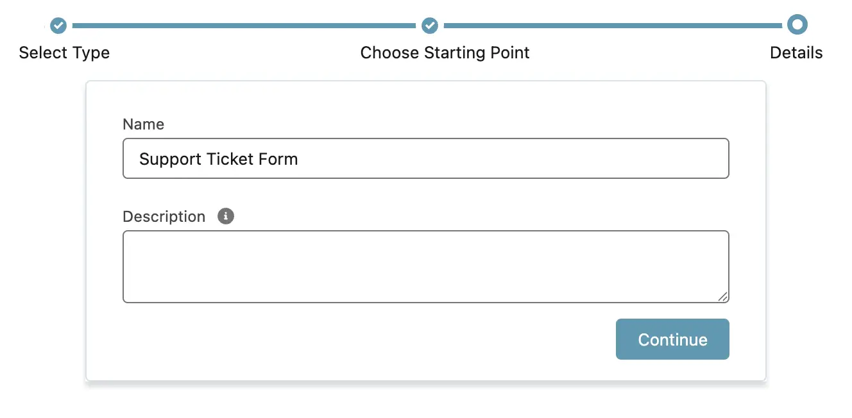Click the Name field label
Viewport: 852px width, 418px height.
pyautogui.click(x=144, y=124)
